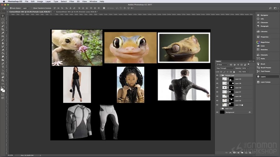Image resolution: width=280 pixels, height=157 pixels.
Task: Select Layer 37 thumbnail in Layers panel
Action: [224, 92]
